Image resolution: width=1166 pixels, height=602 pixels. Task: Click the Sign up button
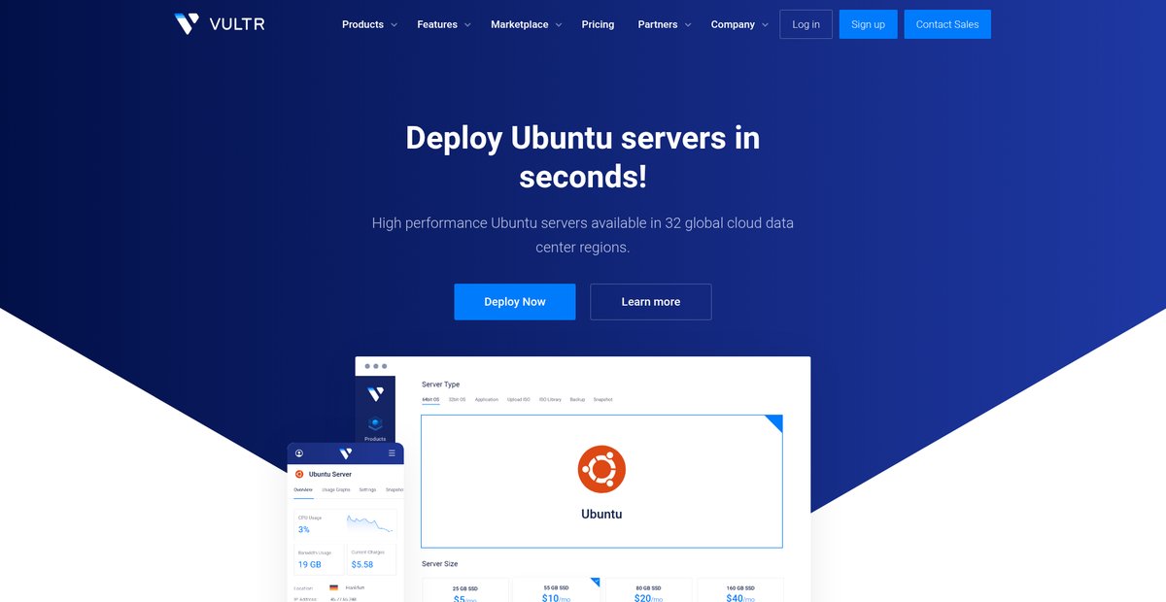coord(868,24)
